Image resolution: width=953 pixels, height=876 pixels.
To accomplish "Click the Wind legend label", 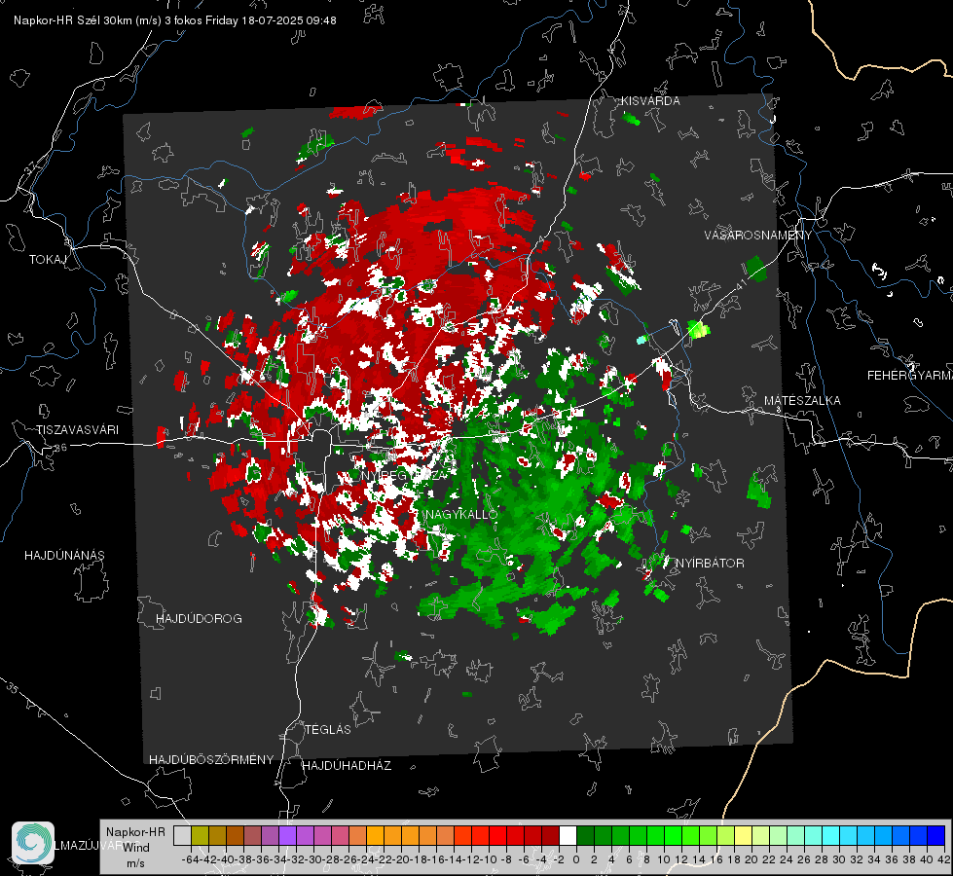I will [x=136, y=848].
